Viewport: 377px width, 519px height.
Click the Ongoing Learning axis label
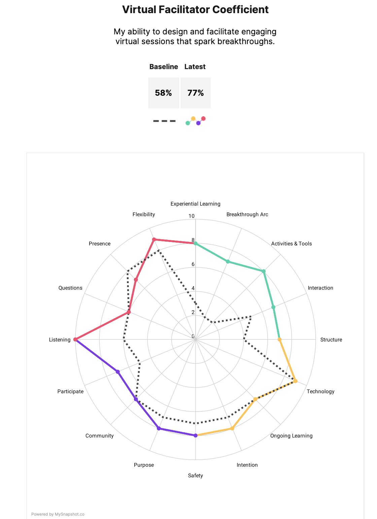[291, 436]
